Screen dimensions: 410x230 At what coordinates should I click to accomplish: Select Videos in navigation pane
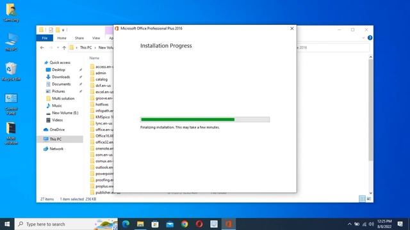[57, 120]
